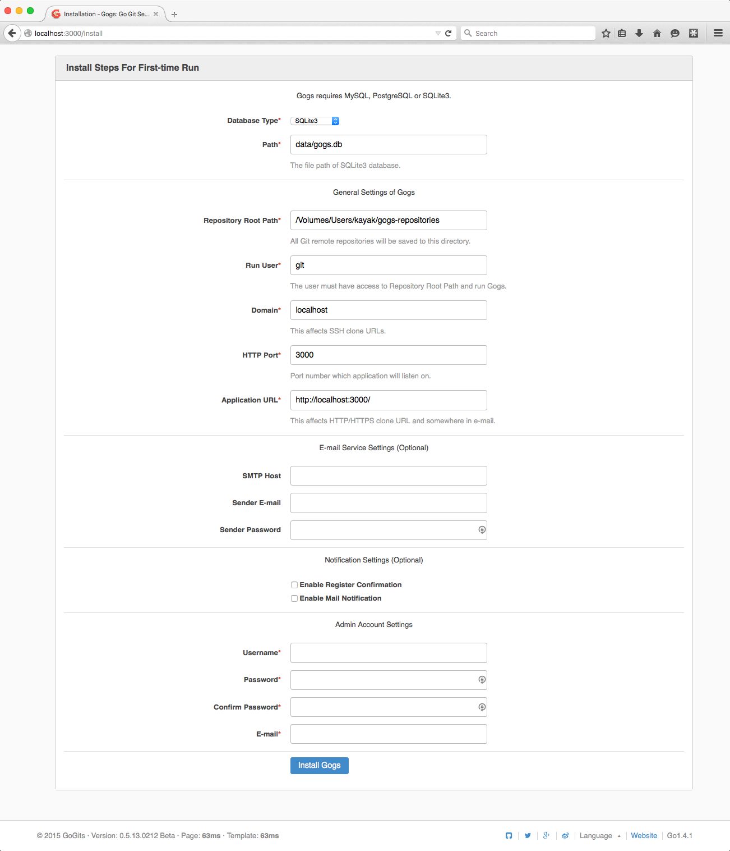Bookmark this page with the star icon
The height and width of the screenshot is (851, 730).
coord(606,33)
